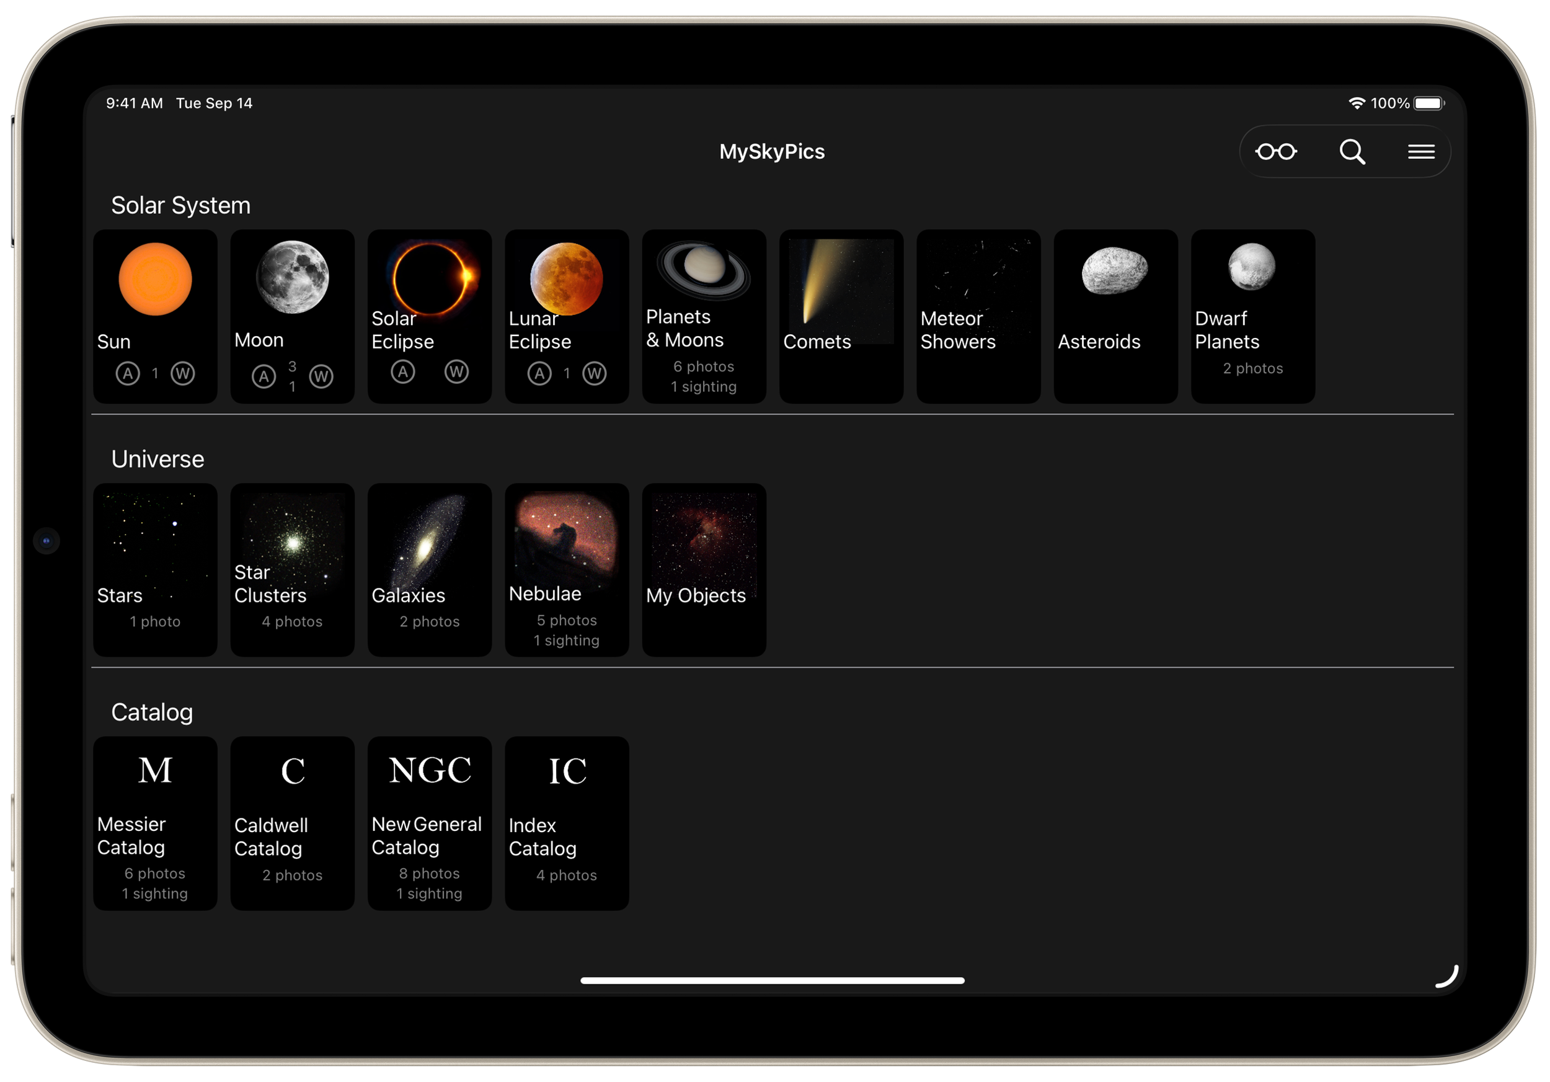1550x1082 pixels.
Task: Tap the W badge under Lunar Eclipse
Action: [x=594, y=373]
